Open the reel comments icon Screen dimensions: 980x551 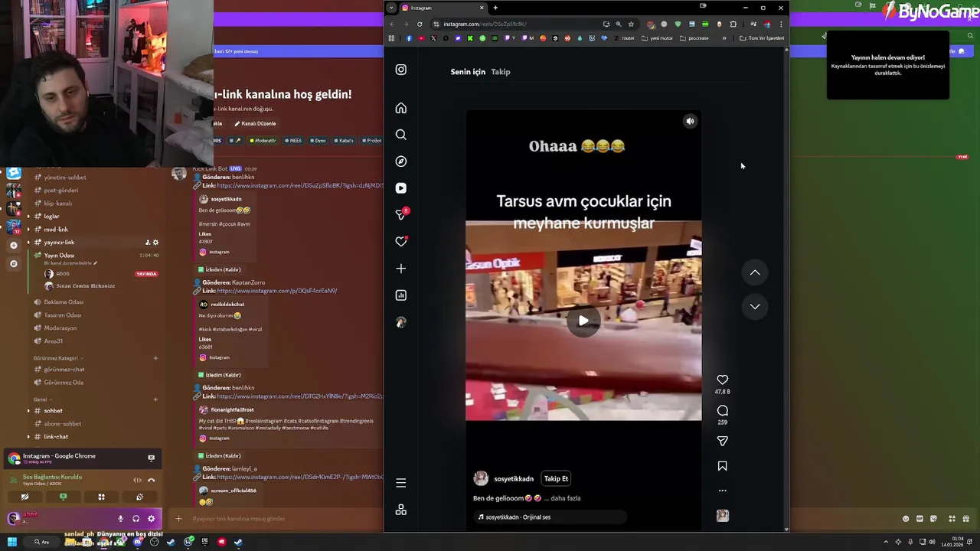(722, 411)
